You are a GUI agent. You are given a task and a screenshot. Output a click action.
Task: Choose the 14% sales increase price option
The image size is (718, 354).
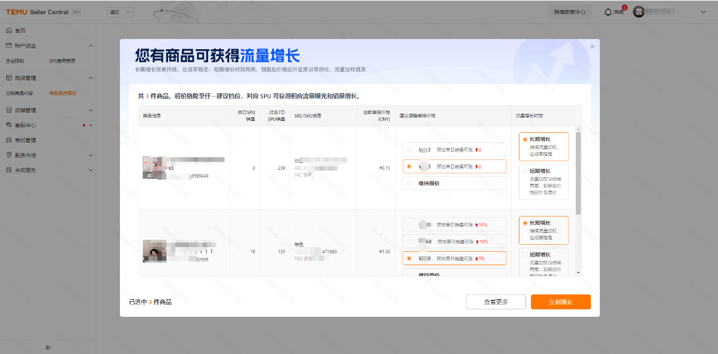click(409, 225)
